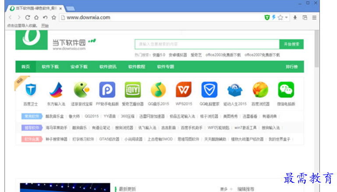
Task: Click 百度手机助手 link
Action: click(x=192, y=128)
